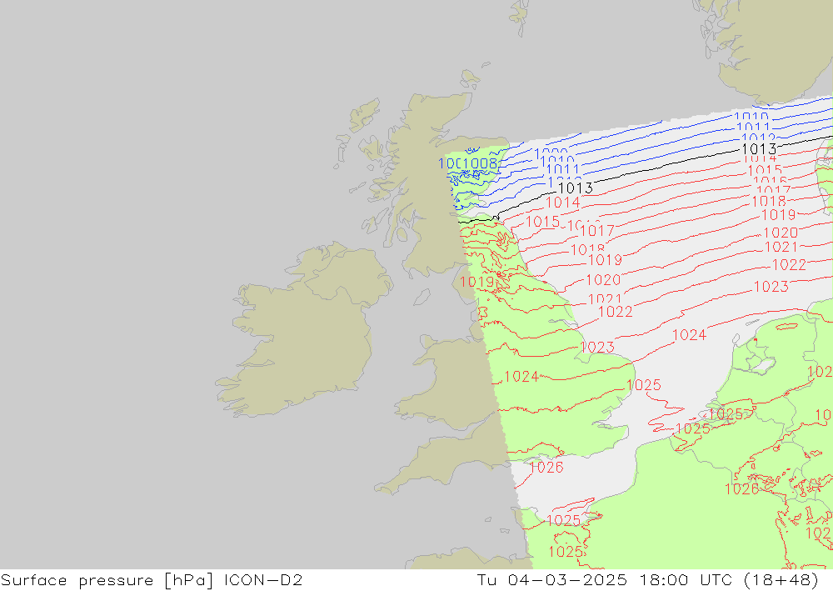Click the 1015 label off the northeast English coast
The height and width of the screenshot is (611, 833).
542,221
